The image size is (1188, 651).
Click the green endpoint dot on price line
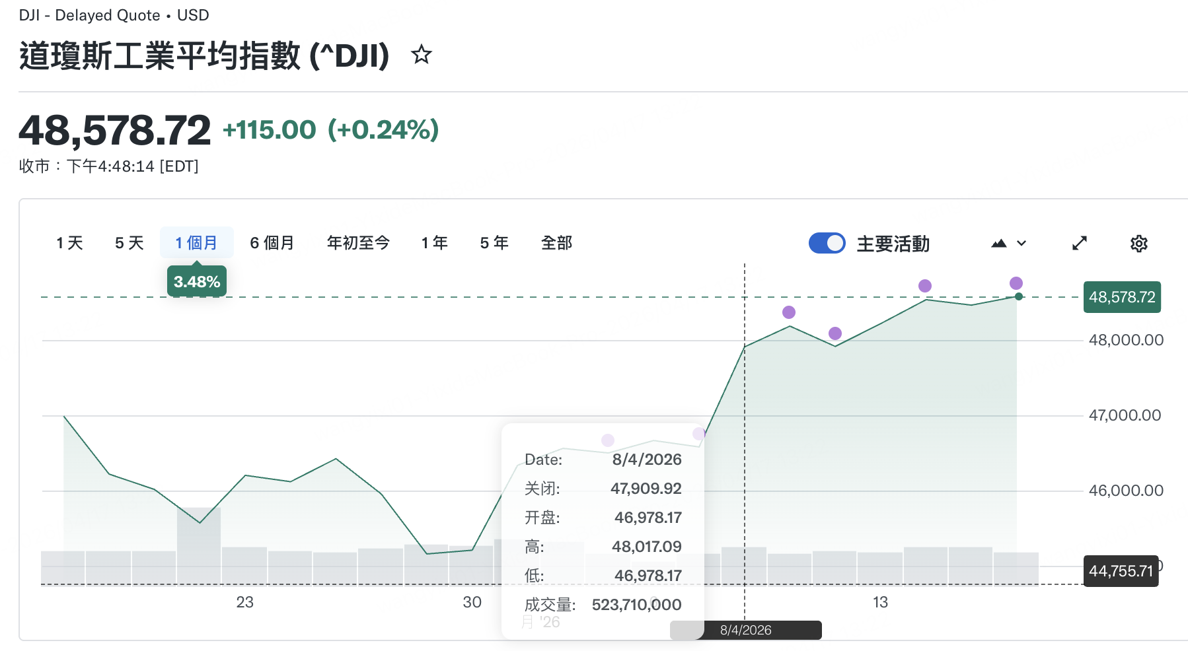pos(1019,296)
